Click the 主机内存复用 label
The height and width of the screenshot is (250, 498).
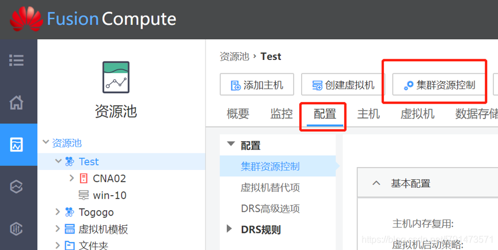(423, 224)
